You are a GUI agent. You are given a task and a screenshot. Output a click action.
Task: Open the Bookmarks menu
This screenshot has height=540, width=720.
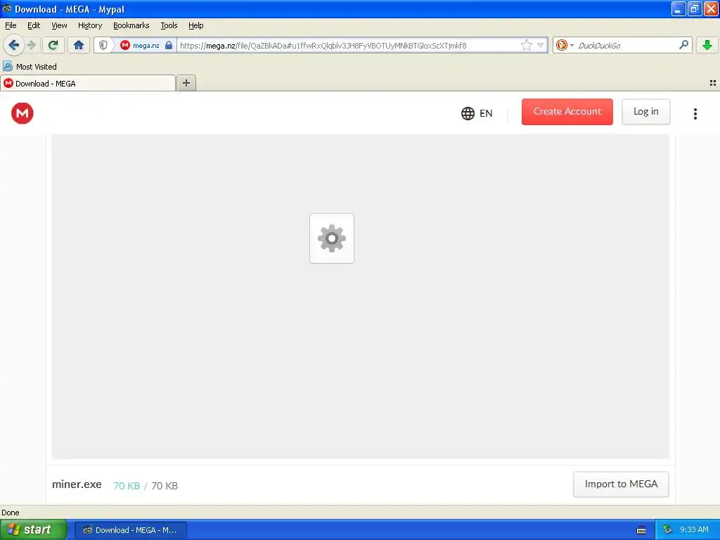131,25
